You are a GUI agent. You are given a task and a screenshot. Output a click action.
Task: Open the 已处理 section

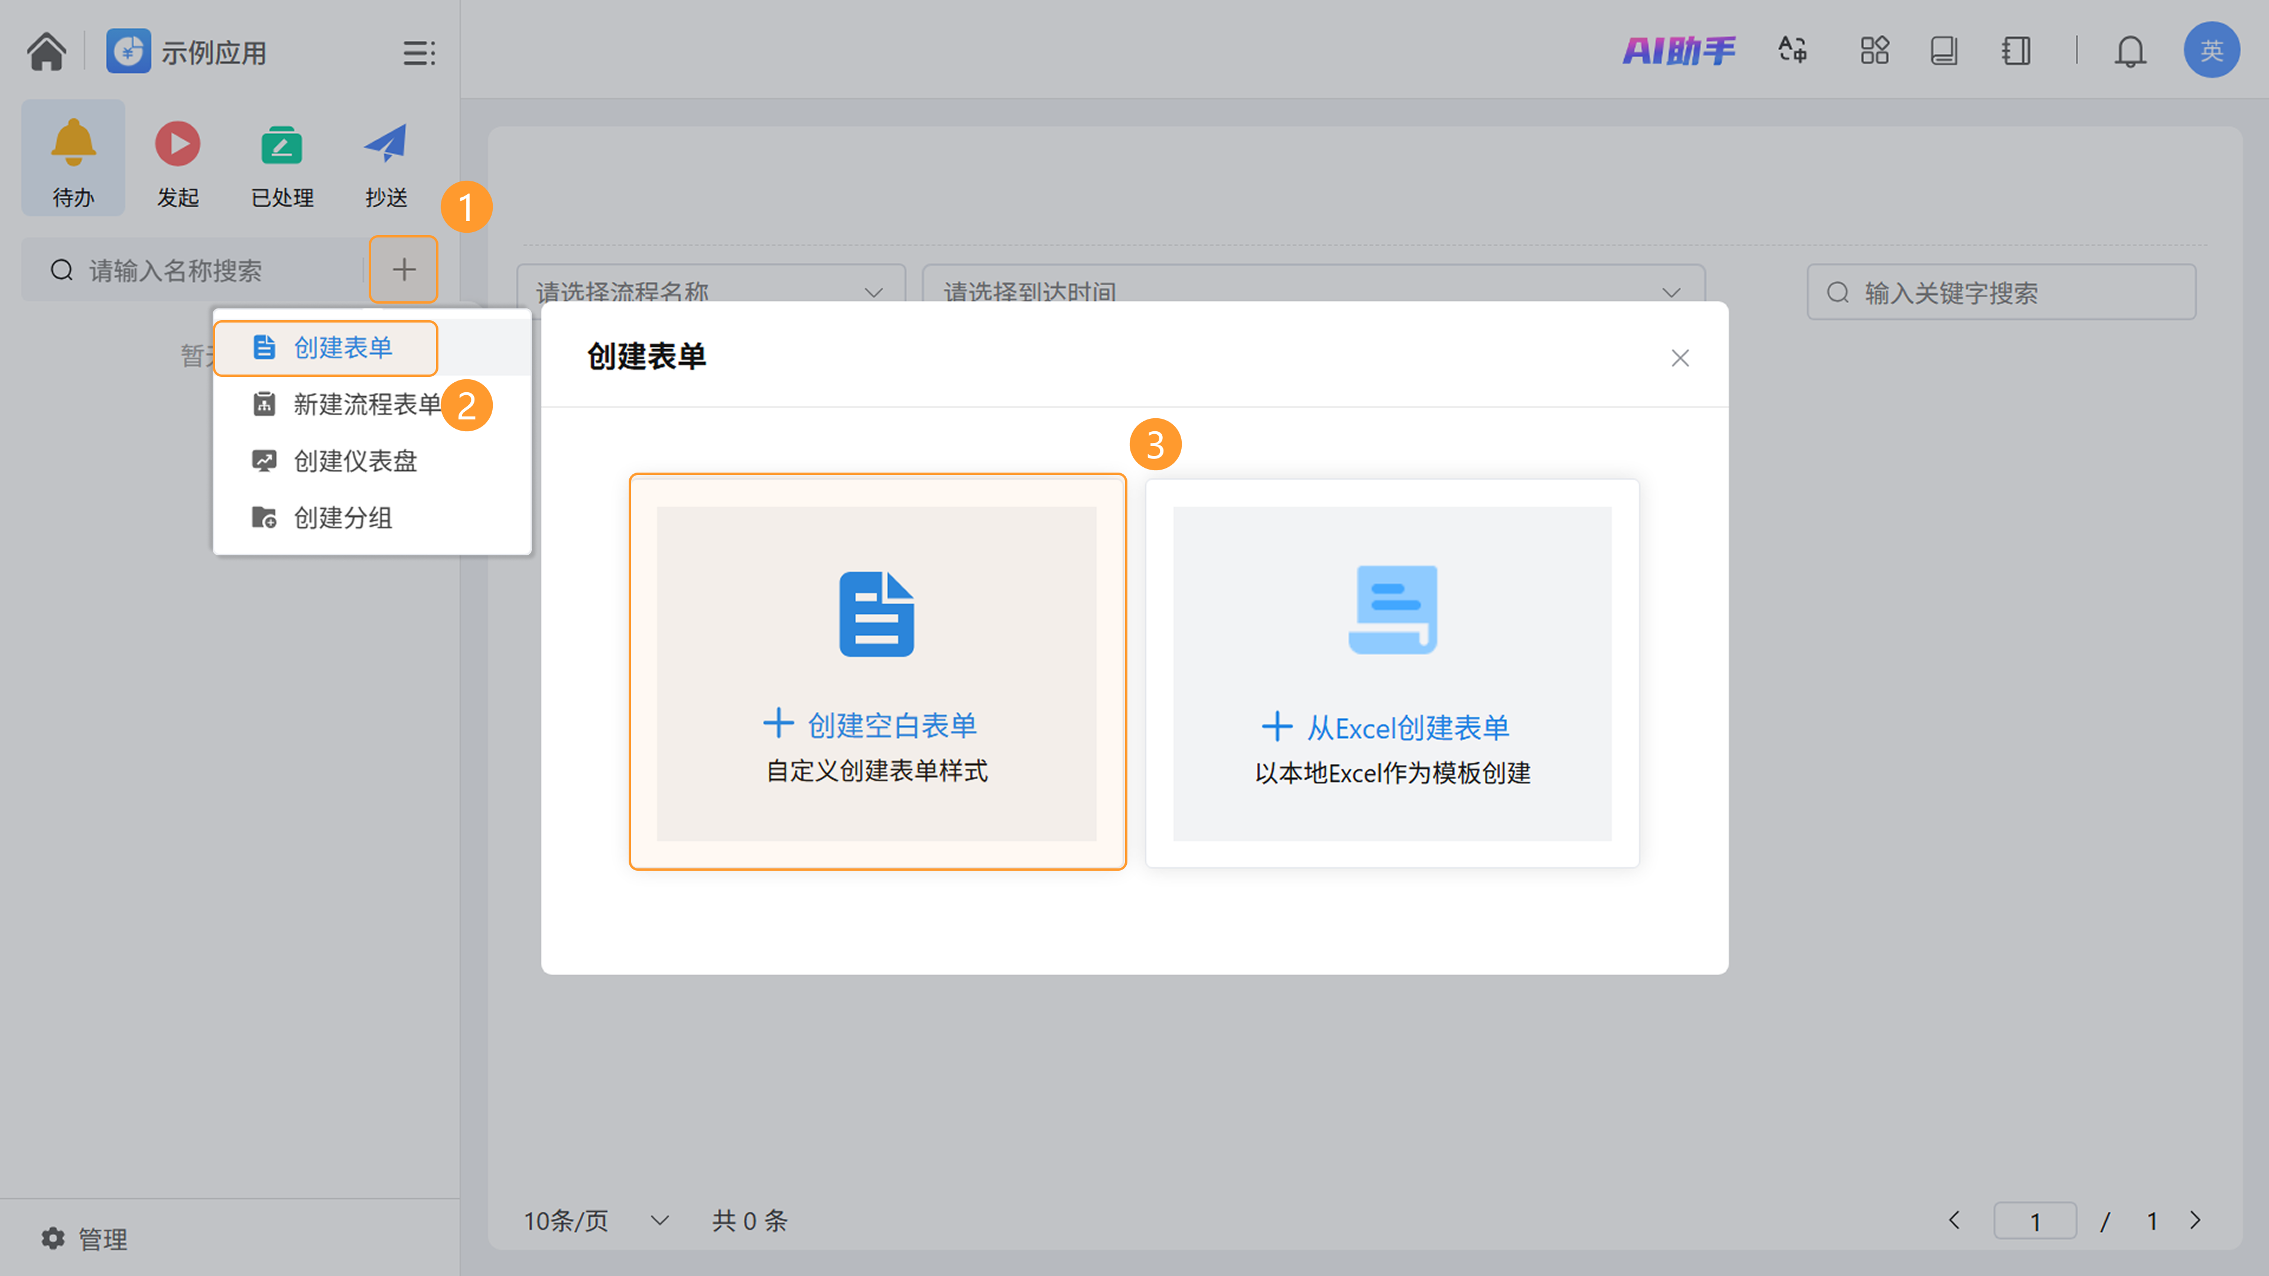pyautogui.click(x=282, y=158)
